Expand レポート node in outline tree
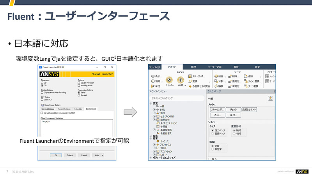312x175 pixels. (x=154, y=155)
